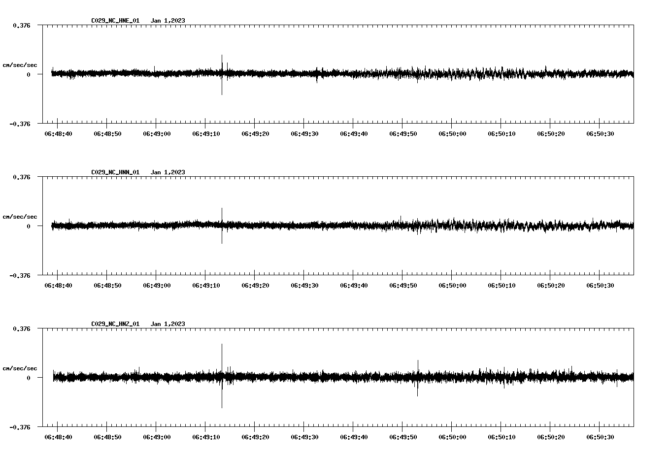669x455 pixels.
Task: Click the 06:49:40 label under middle plot
Action: point(353,284)
